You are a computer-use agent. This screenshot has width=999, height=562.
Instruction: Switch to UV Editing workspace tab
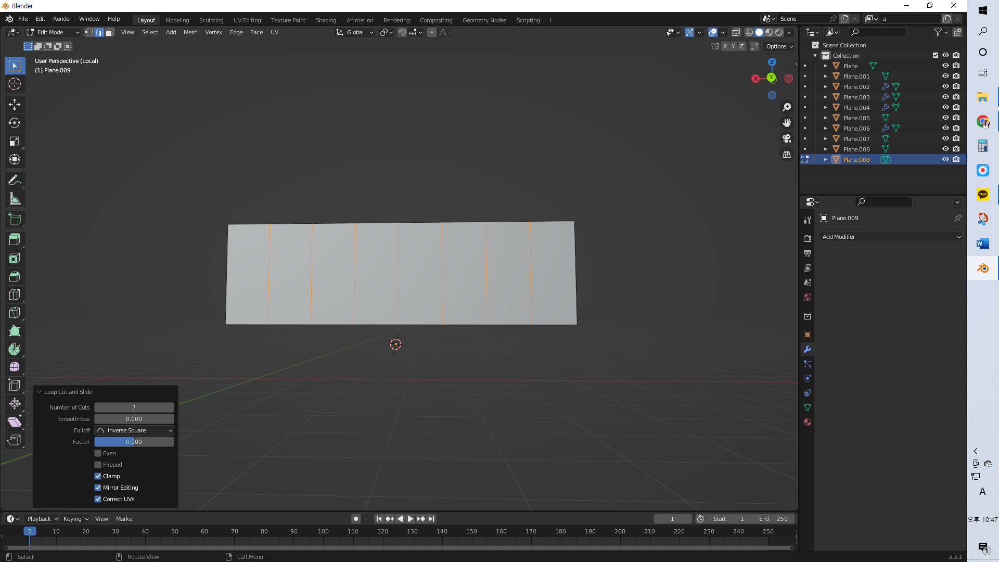[247, 20]
